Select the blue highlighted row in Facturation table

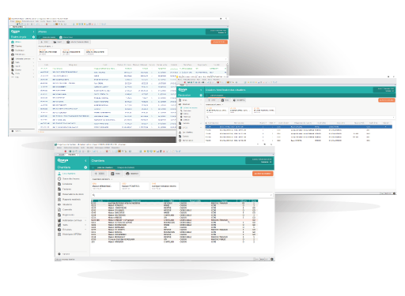299,127
